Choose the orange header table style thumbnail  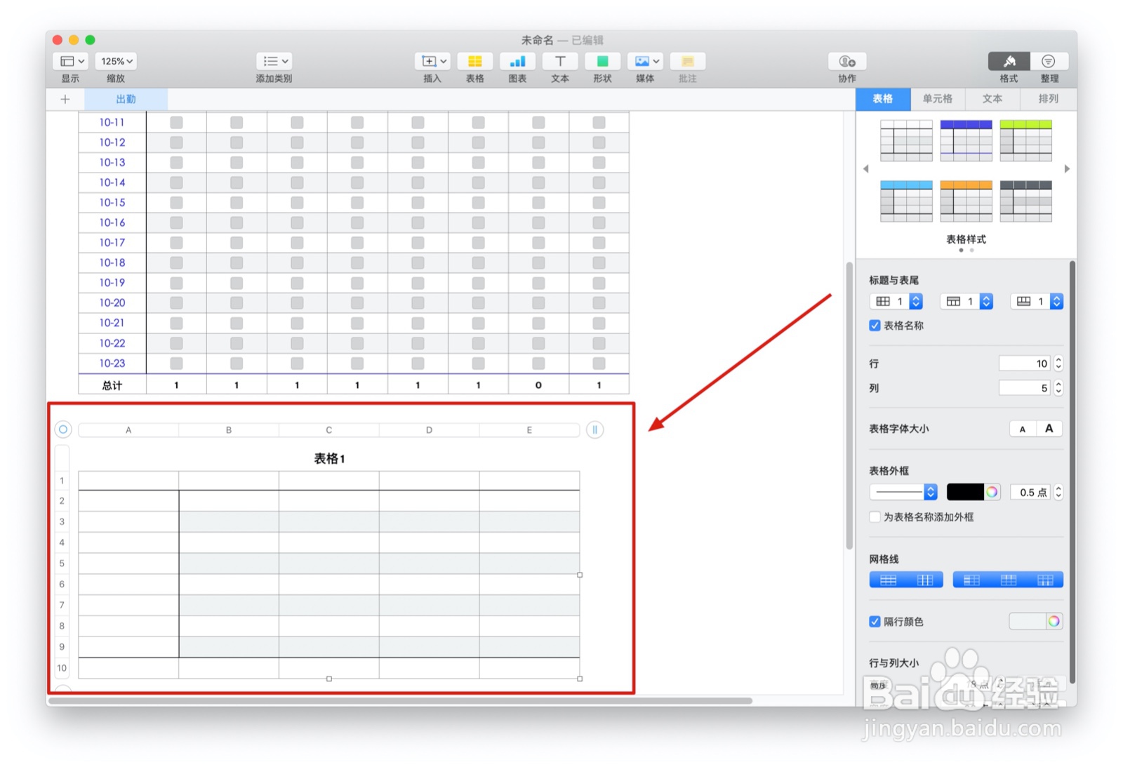(x=966, y=201)
